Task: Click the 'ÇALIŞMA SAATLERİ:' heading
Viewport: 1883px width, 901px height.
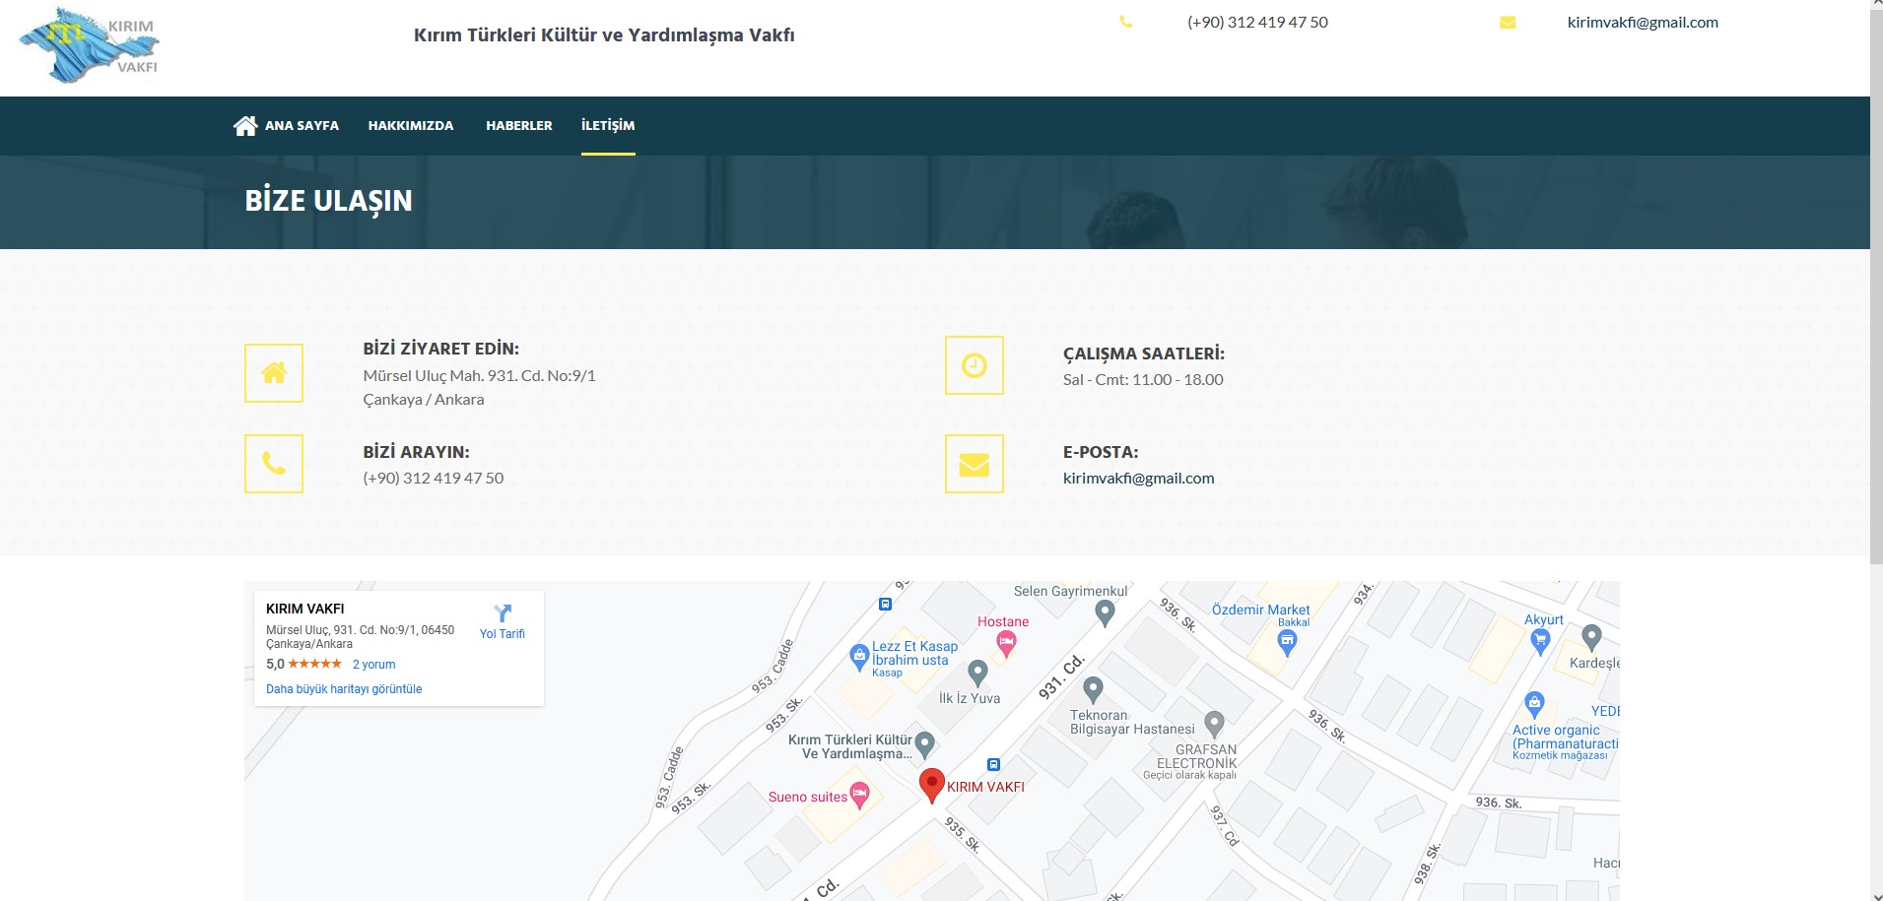Action: click(x=1144, y=354)
